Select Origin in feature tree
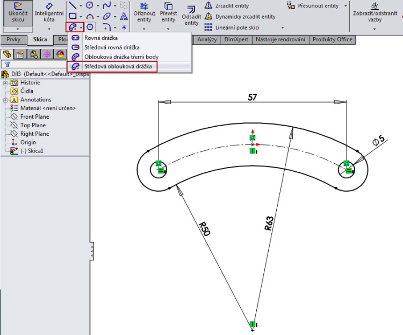Image resolution: width=403 pixels, height=335 pixels. point(23,142)
